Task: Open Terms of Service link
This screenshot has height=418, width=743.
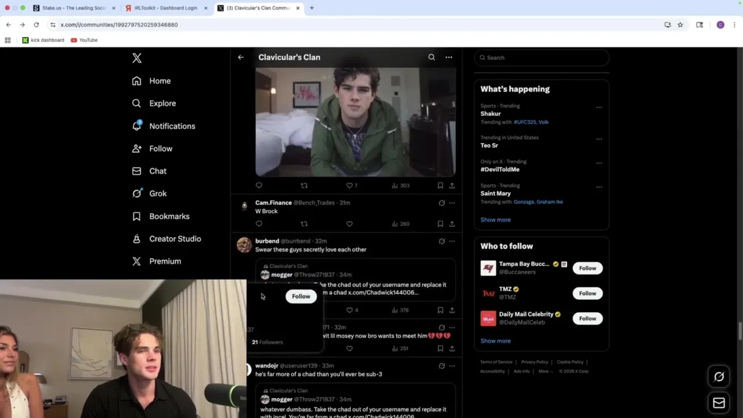Action: point(496,362)
